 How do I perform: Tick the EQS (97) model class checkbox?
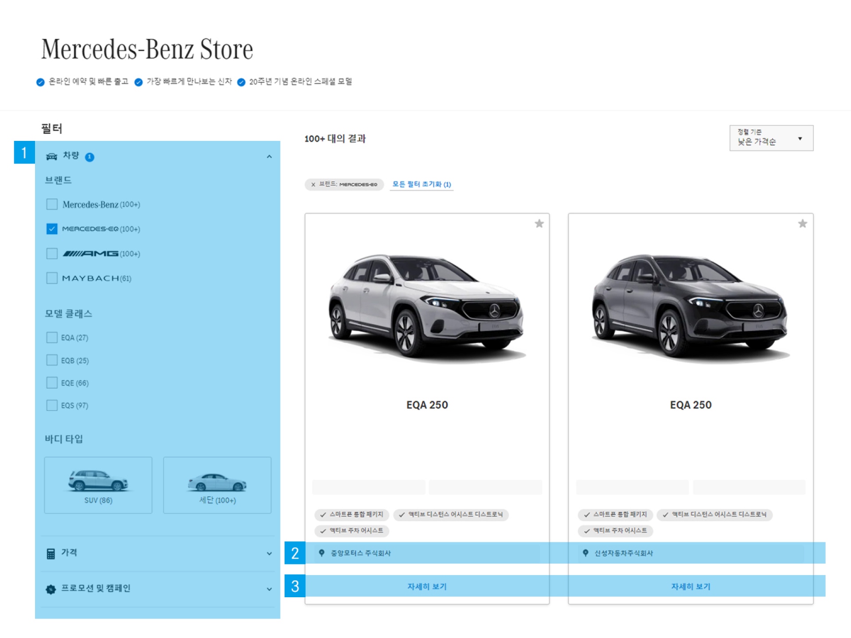(52, 405)
